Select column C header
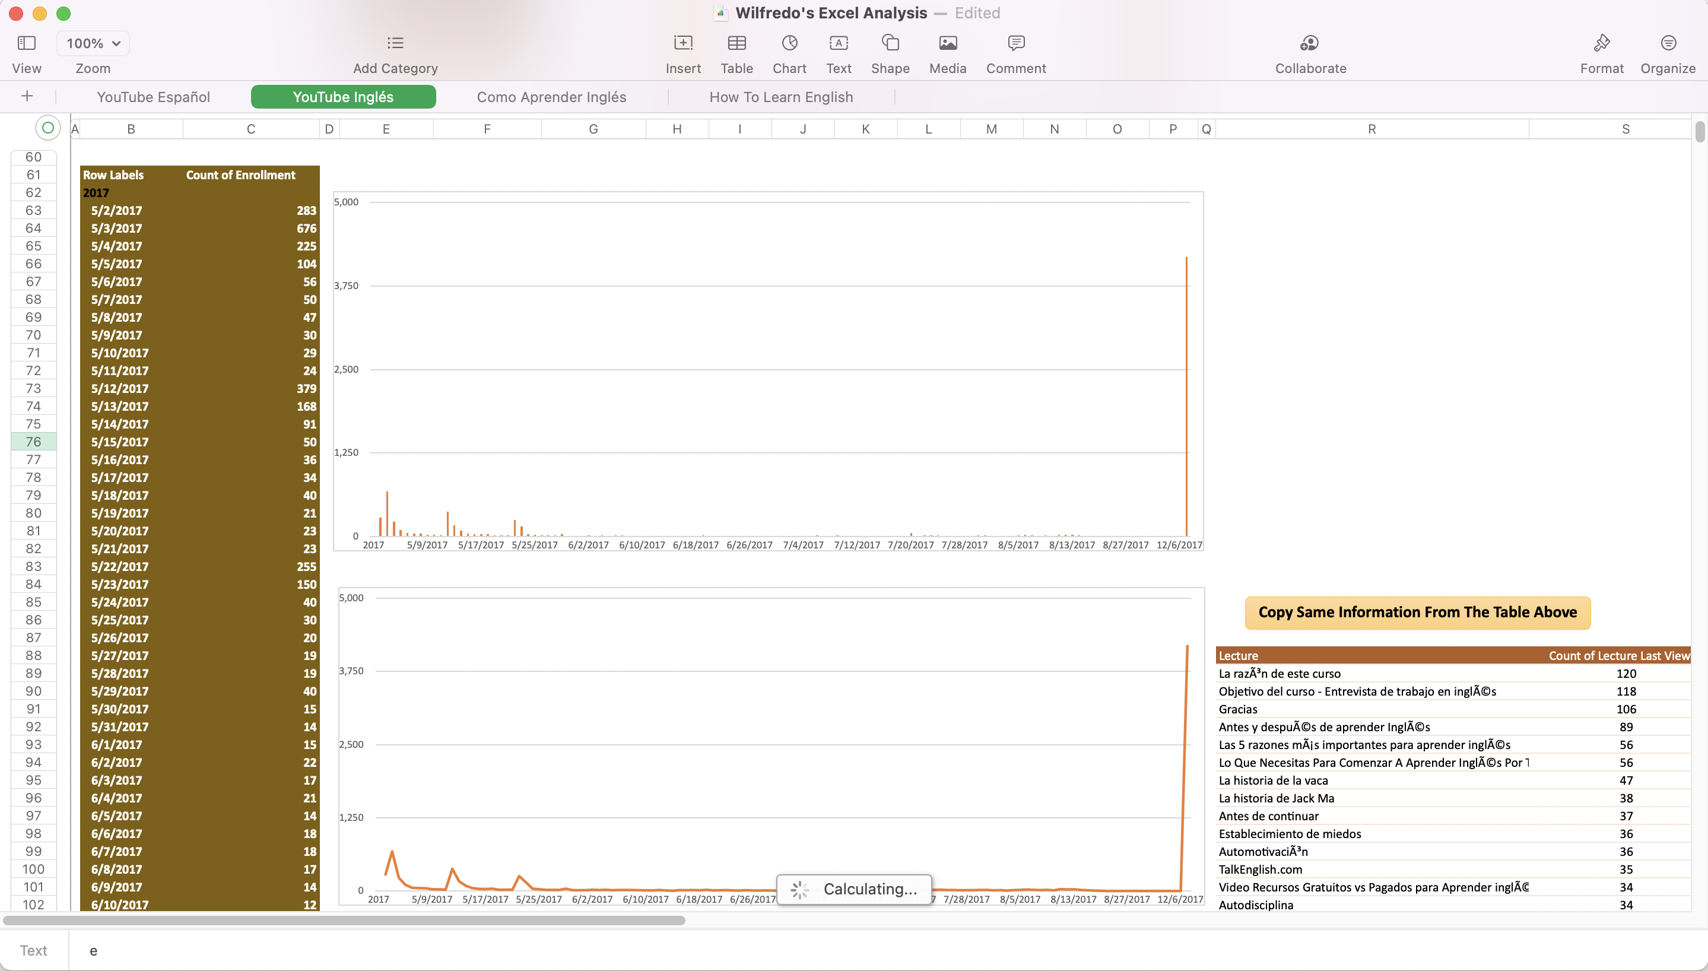 tap(250, 129)
